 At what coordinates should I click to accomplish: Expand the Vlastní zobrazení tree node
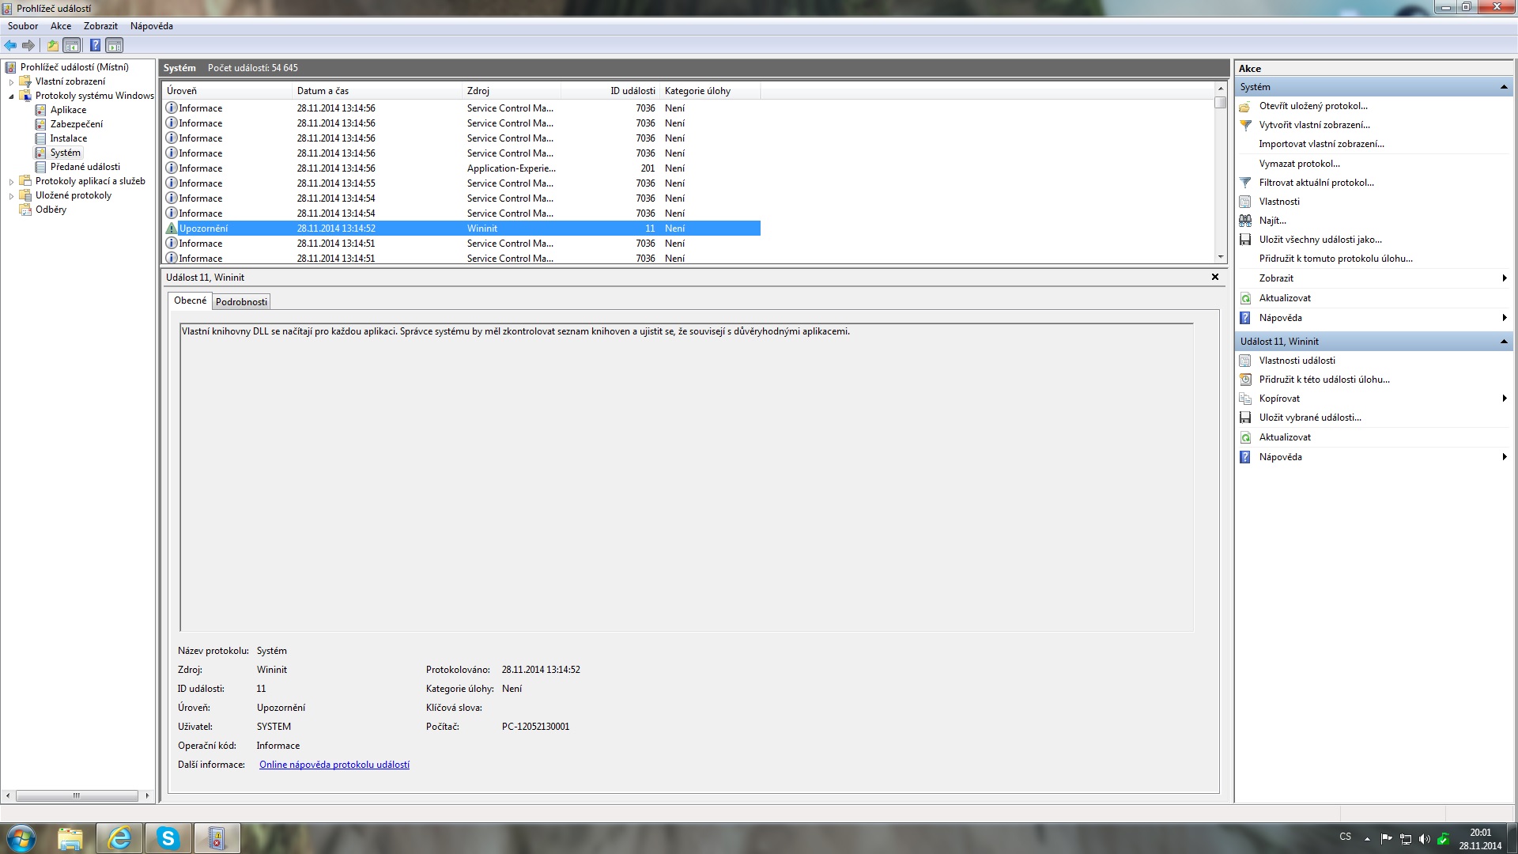point(11,81)
